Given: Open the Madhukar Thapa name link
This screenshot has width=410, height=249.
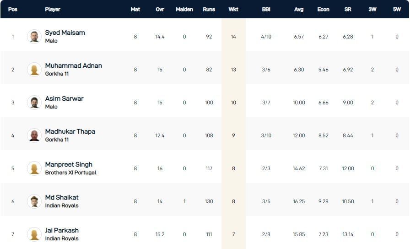Looking at the screenshot, I should 70,131.
